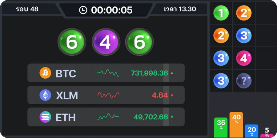The width and height of the screenshot is (277, 138).
Task: Click the orange Bitcoin logo in BTC row
Action: [45, 73]
